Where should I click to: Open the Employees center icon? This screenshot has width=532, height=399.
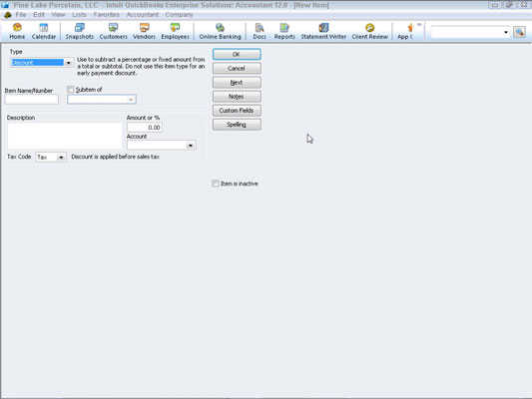(x=175, y=31)
